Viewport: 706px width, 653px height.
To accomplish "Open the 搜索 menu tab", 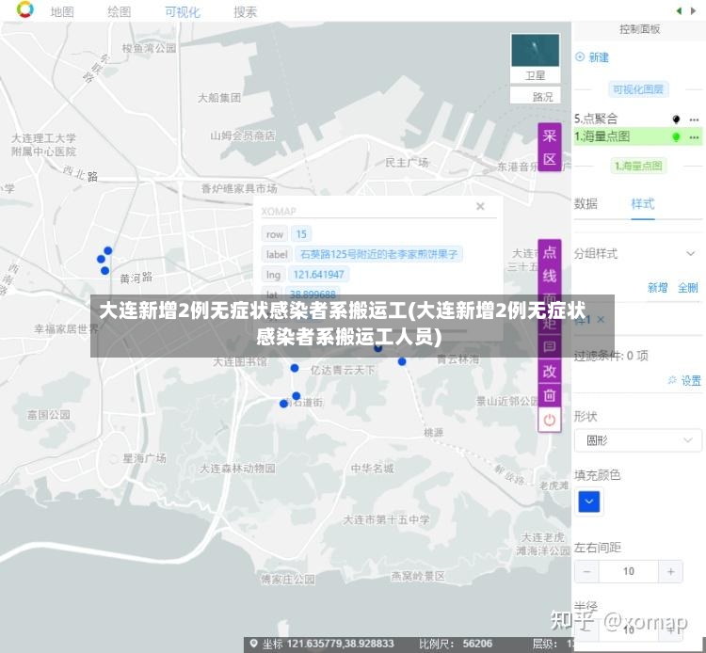I will tap(245, 11).
